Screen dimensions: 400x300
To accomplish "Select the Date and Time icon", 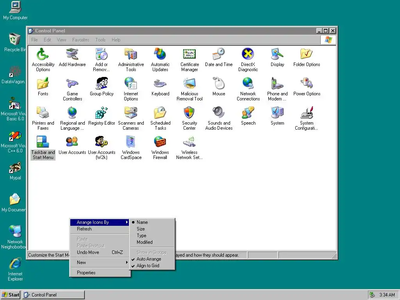I will [x=219, y=54].
